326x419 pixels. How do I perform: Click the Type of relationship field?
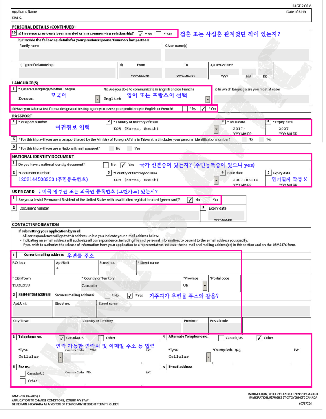67,73
